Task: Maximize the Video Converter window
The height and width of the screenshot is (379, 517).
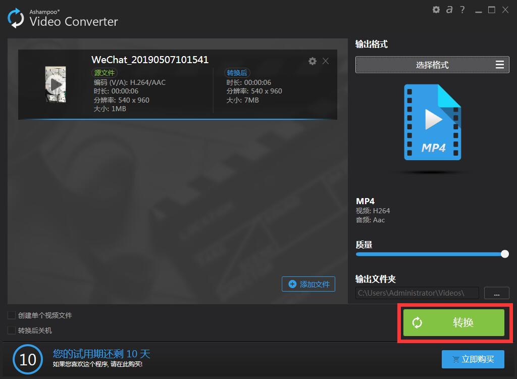Action: [x=492, y=10]
